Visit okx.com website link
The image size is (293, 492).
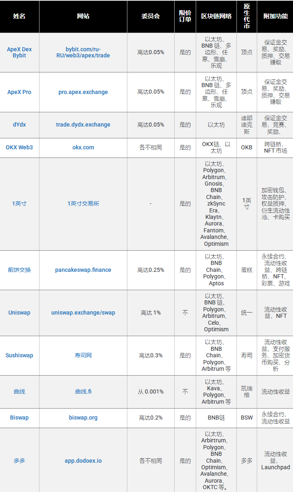[83, 147]
